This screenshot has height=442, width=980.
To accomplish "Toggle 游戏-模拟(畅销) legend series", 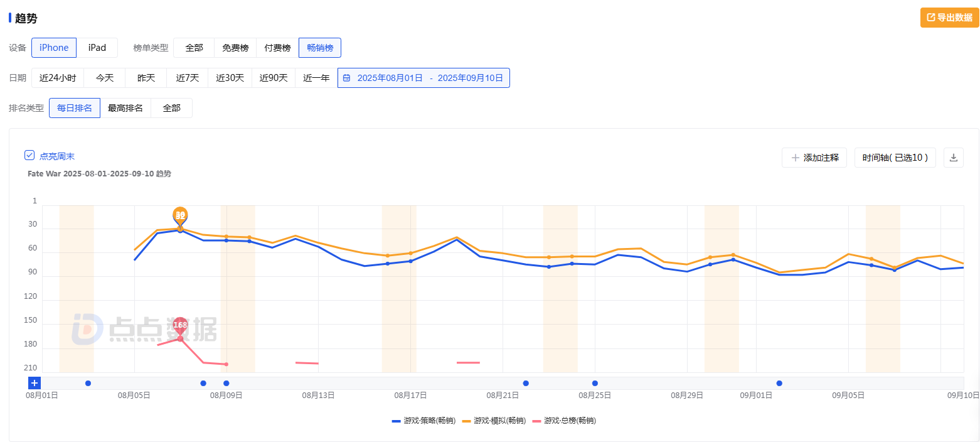I will click(493, 420).
